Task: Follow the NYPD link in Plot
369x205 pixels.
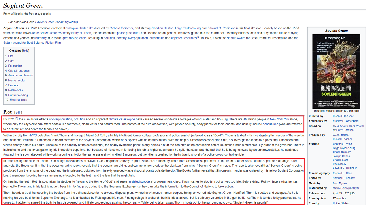Action: pos(33,135)
